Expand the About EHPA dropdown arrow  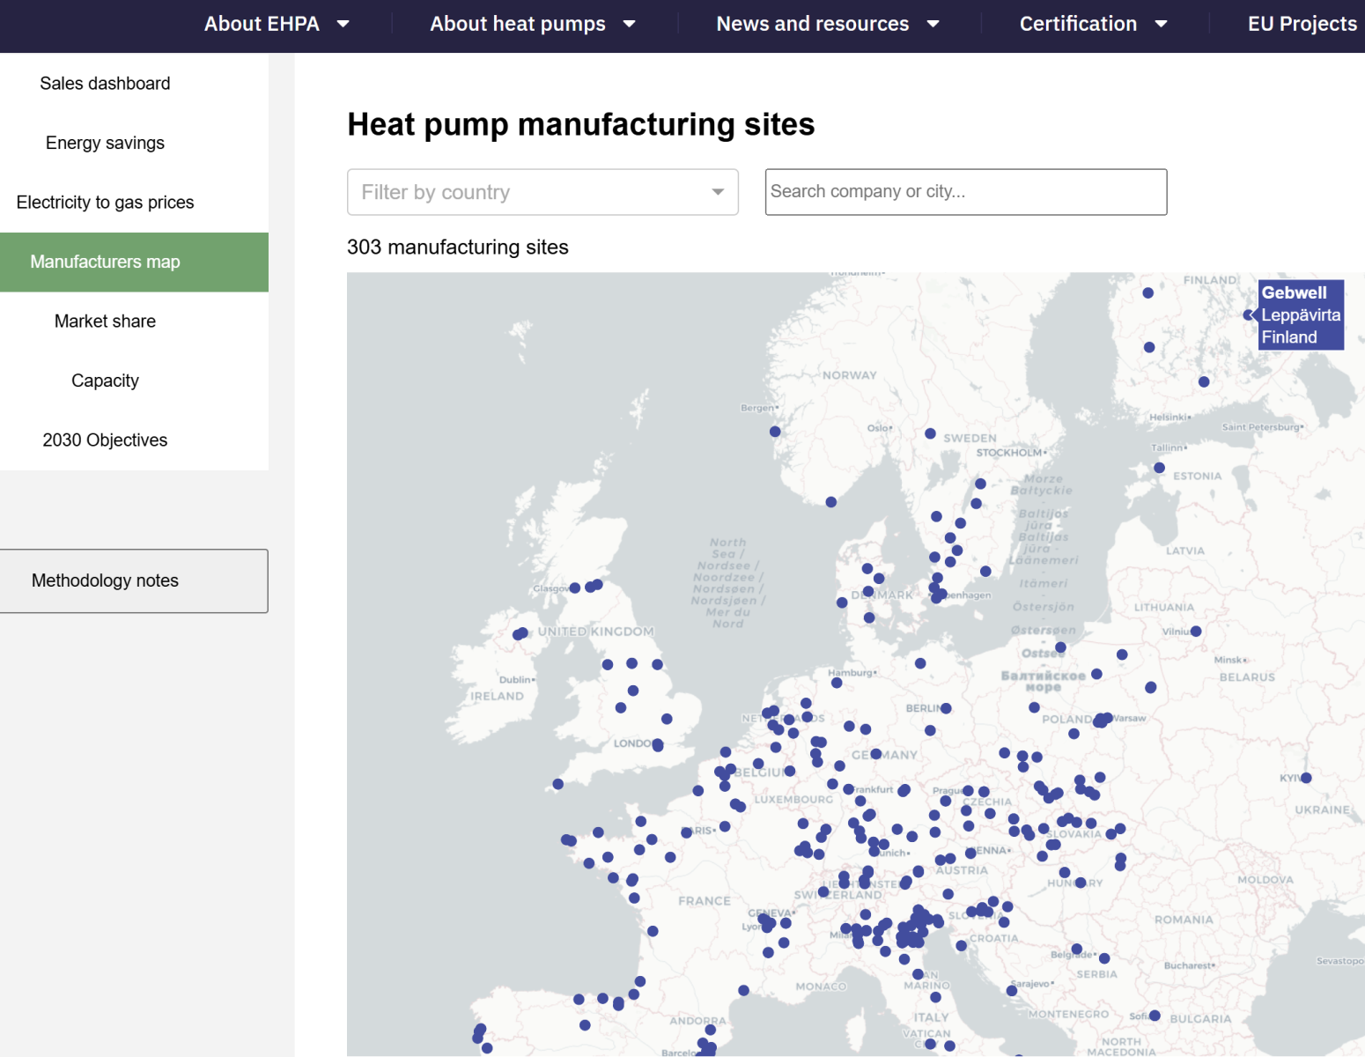(343, 25)
